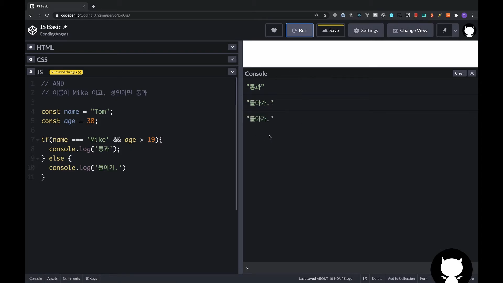The width and height of the screenshot is (503, 283).
Task: Toggle the Console footer button
Action: [x=36, y=279]
